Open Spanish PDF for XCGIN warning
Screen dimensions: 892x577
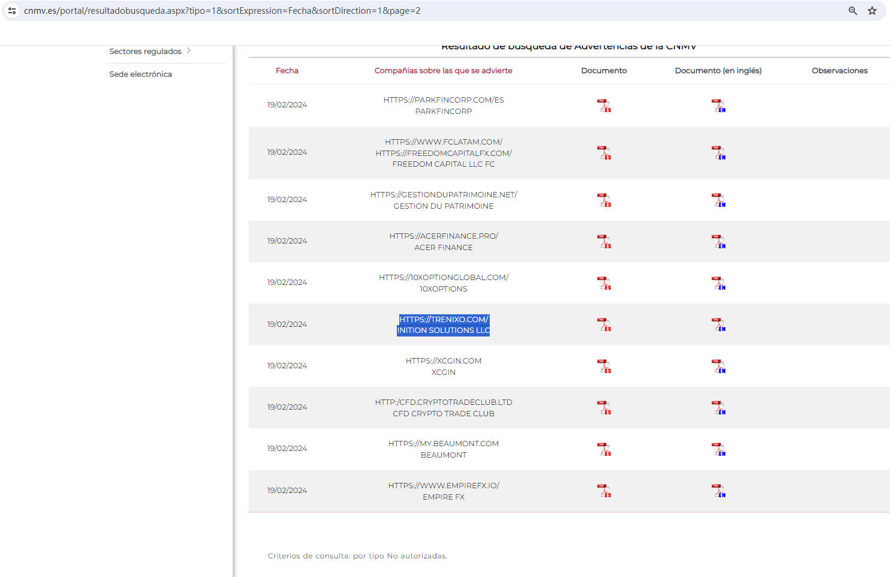[604, 366]
